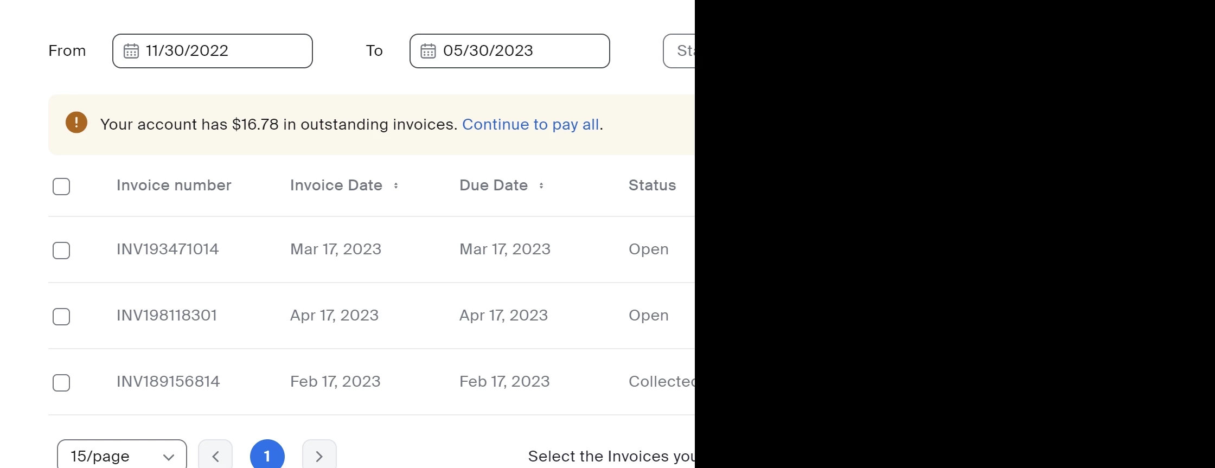Select page 1 in pagination

point(267,456)
